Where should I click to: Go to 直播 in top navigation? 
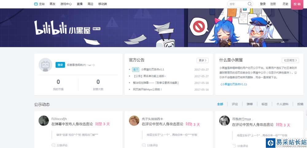click(80, 4)
